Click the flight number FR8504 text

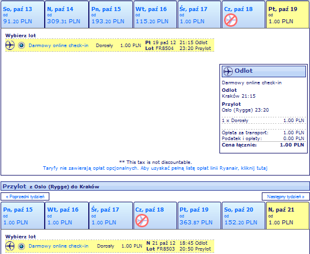(x=164, y=48)
